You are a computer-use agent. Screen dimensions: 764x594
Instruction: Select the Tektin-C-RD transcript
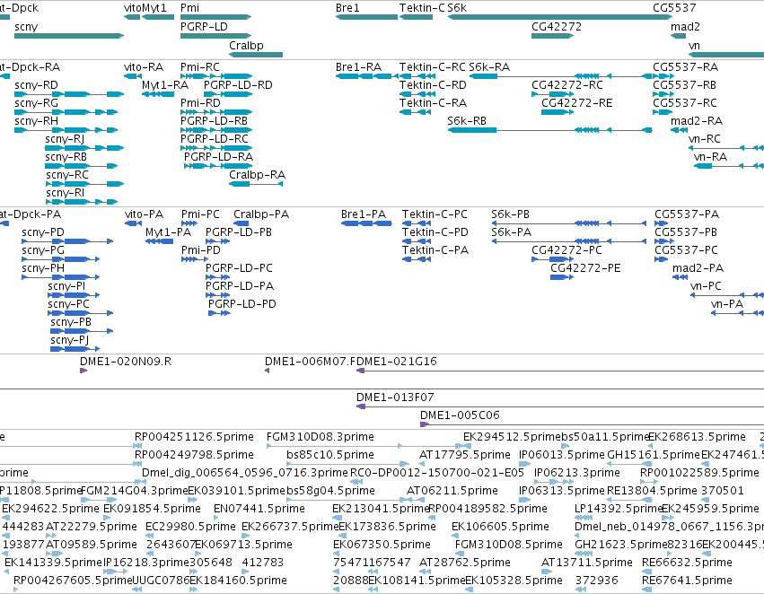pyautogui.click(x=417, y=94)
